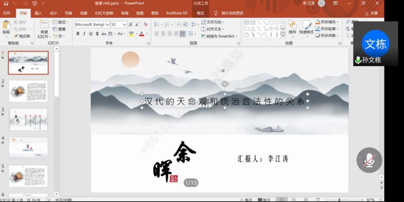
Task: Clear all text formatting
Action: (x=146, y=24)
